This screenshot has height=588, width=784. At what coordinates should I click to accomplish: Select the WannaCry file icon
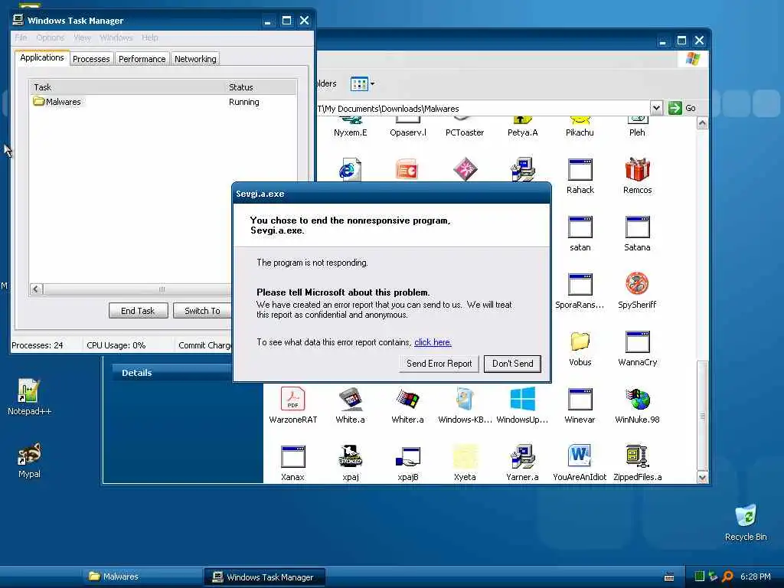click(x=637, y=342)
